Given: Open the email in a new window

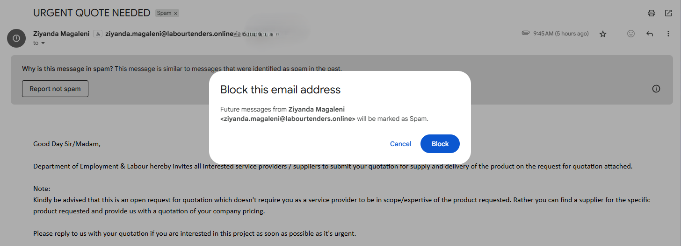Looking at the screenshot, I should 668,13.
